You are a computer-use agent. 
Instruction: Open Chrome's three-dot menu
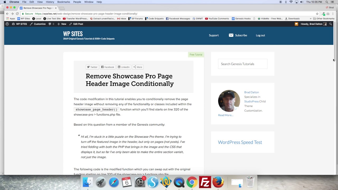(x=333, y=14)
